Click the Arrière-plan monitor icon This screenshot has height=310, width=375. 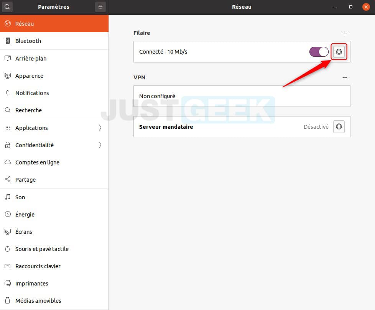(8, 58)
